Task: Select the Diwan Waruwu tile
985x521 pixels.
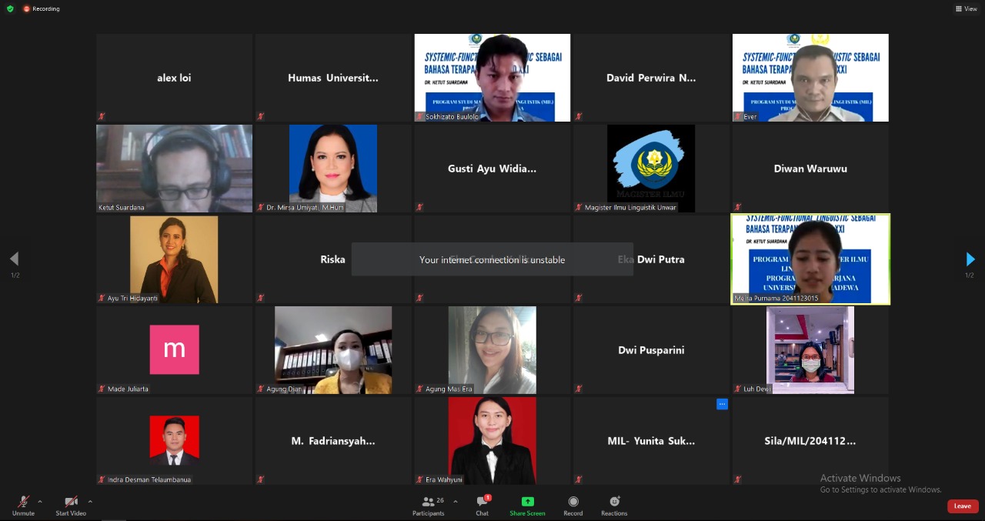Action: click(810, 169)
